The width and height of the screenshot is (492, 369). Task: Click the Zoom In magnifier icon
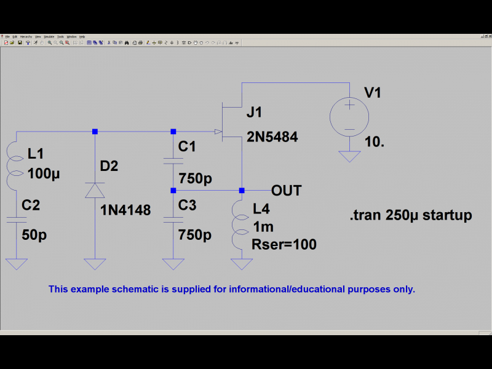tap(49, 42)
